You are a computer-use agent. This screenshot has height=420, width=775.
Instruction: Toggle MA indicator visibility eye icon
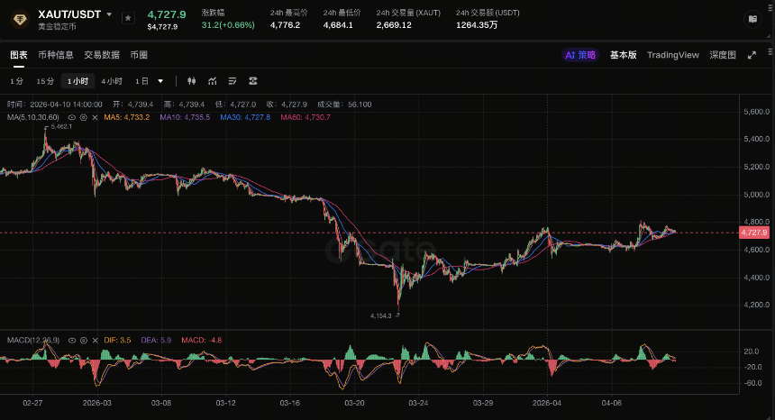[72, 117]
